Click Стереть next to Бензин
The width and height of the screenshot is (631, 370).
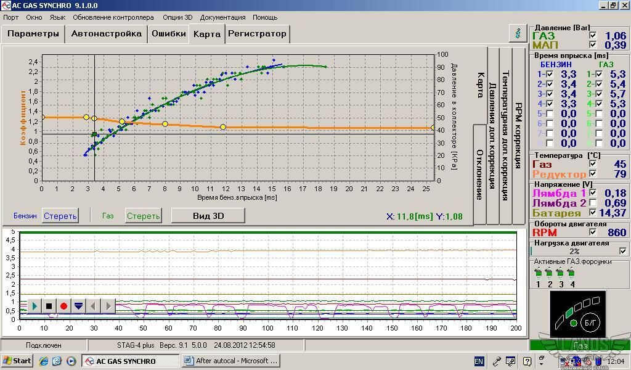pos(60,216)
